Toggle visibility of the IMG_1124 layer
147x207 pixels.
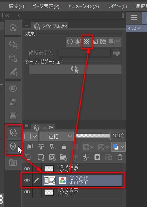27,180
